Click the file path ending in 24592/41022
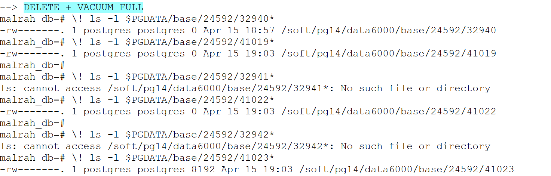This screenshot has height=176, width=551. pos(389,111)
